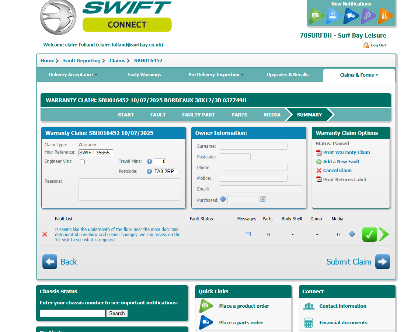
Task: Click Contact information people icon
Action: point(309,306)
